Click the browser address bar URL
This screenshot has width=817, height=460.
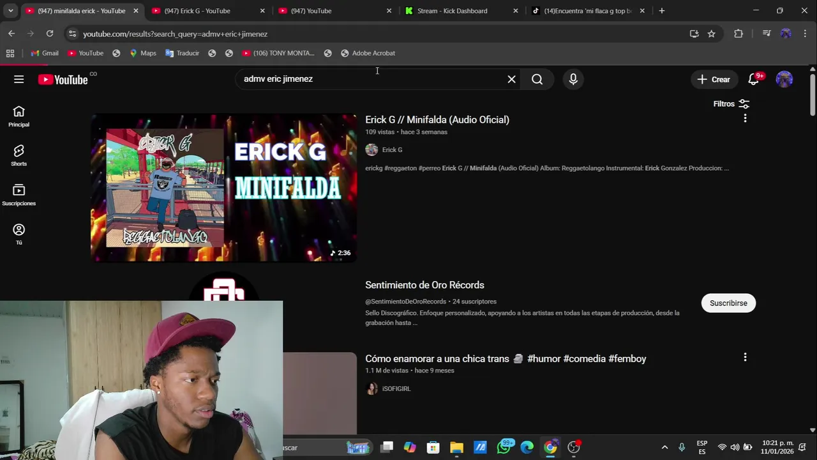(x=175, y=34)
